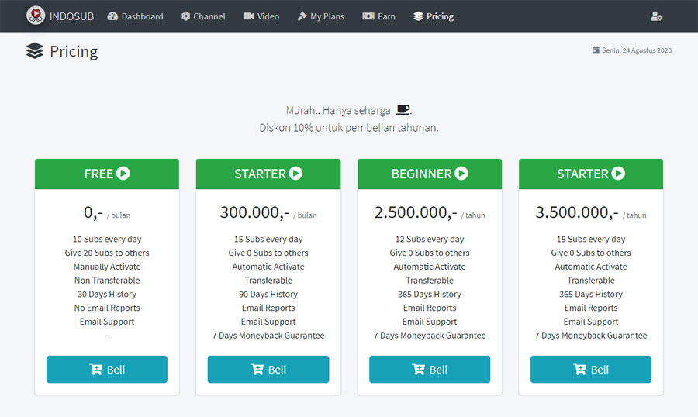Viewport: 698px width, 417px height.
Task: Click the layers icon beside Pricing heading
Action: point(35,50)
